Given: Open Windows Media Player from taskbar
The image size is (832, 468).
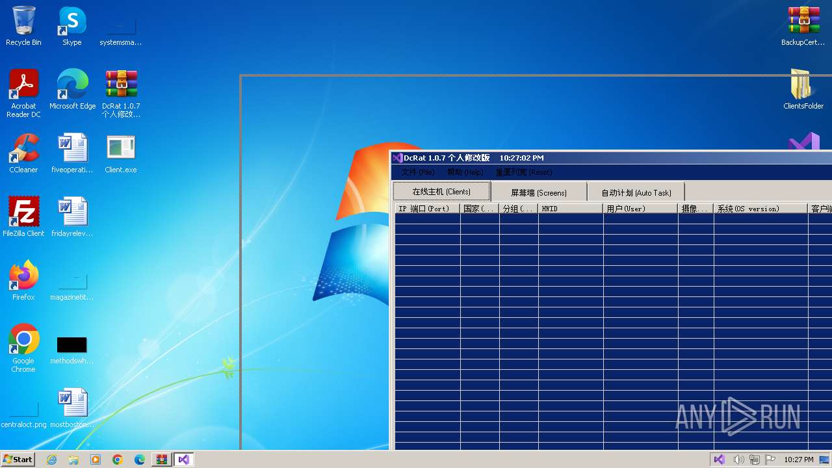Looking at the screenshot, I should [96, 460].
